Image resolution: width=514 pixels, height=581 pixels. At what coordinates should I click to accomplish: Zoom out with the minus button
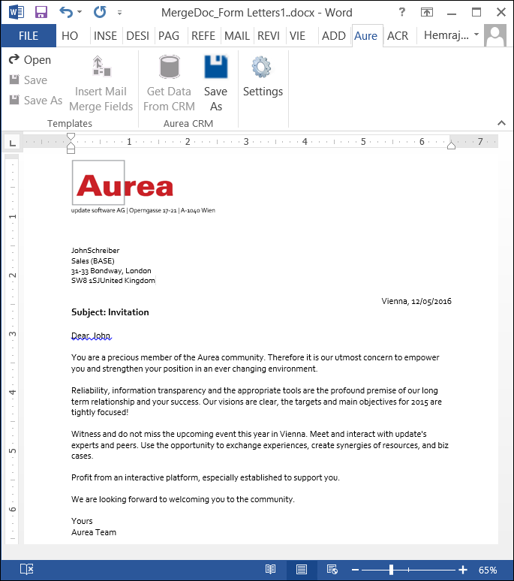point(355,570)
